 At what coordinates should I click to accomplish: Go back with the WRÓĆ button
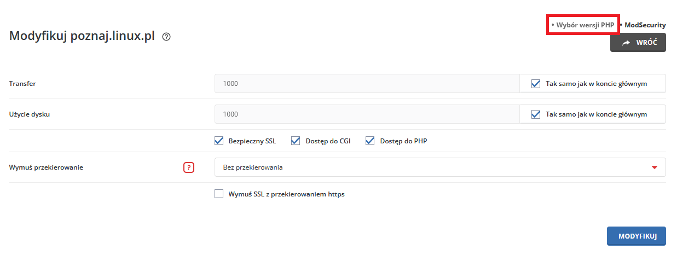[x=638, y=43]
